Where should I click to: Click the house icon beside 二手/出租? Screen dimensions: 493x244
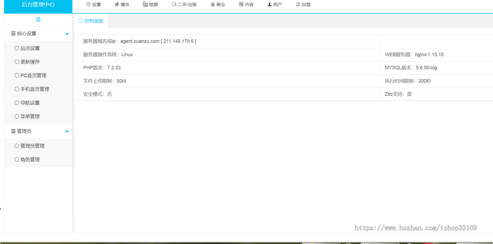[x=174, y=5]
